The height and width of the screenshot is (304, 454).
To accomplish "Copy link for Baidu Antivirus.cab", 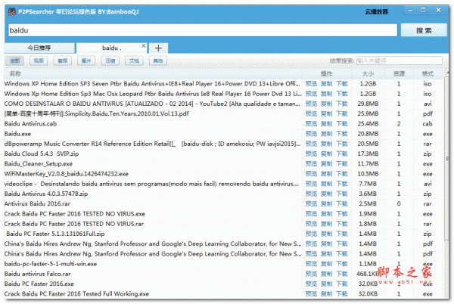I will (326, 124).
